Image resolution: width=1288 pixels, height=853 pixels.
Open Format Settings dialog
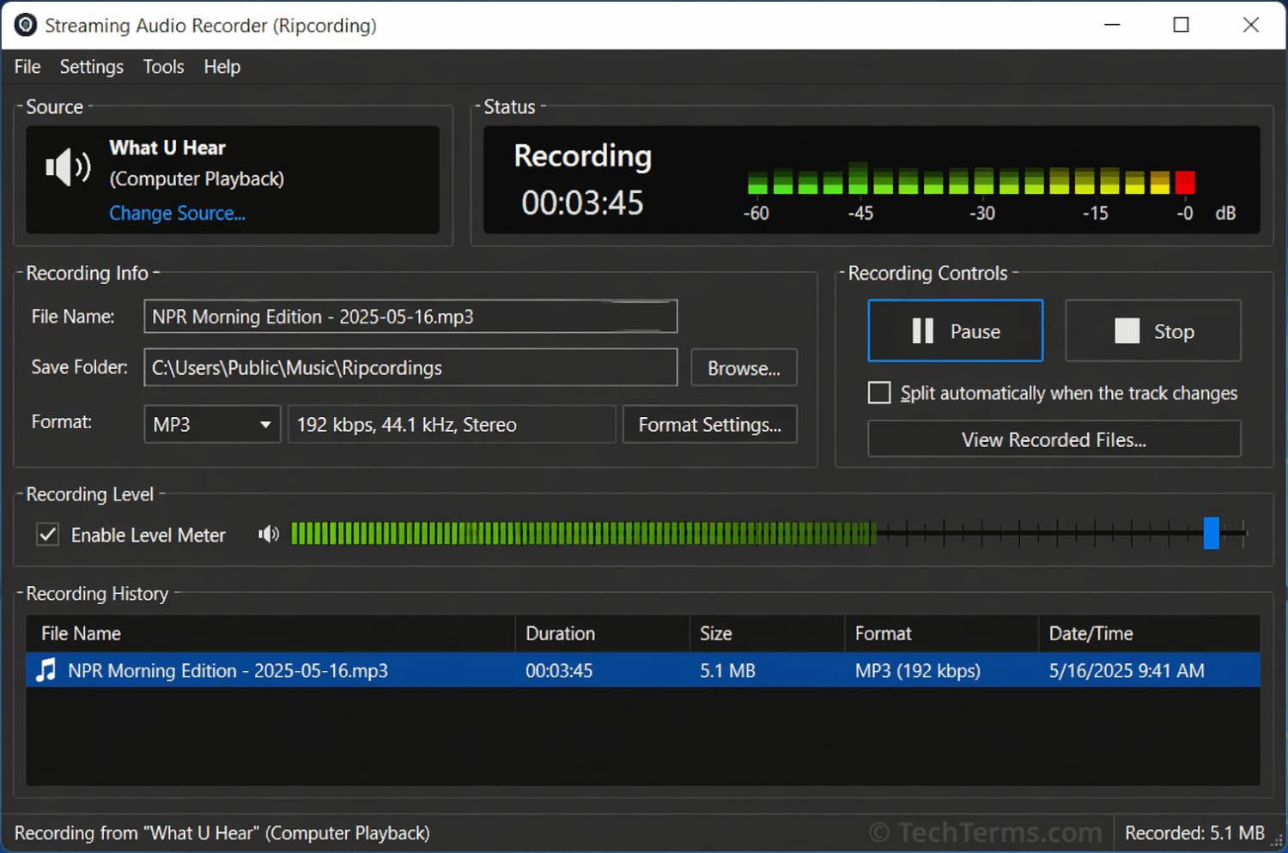(709, 424)
